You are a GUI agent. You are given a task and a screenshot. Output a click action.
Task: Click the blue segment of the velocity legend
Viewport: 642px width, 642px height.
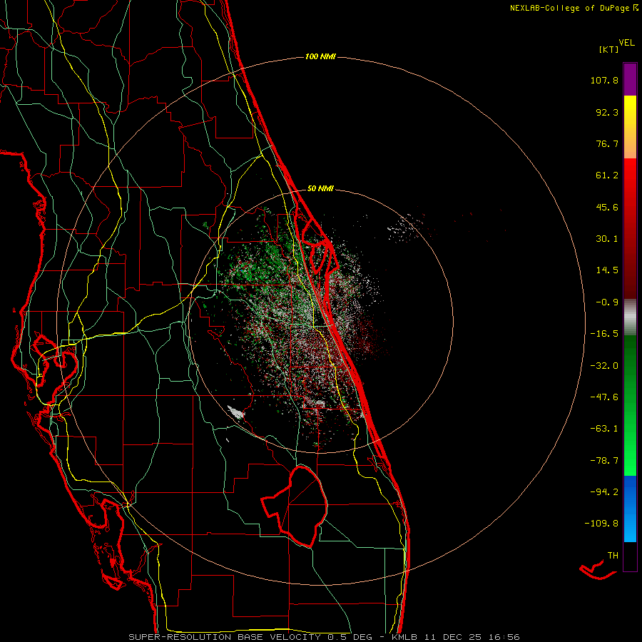[630, 508]
